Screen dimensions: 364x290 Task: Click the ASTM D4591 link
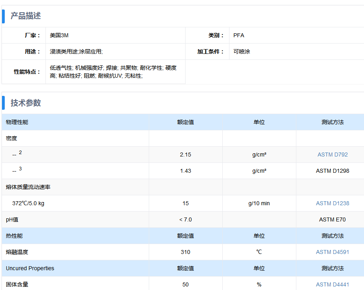point(332,252)
